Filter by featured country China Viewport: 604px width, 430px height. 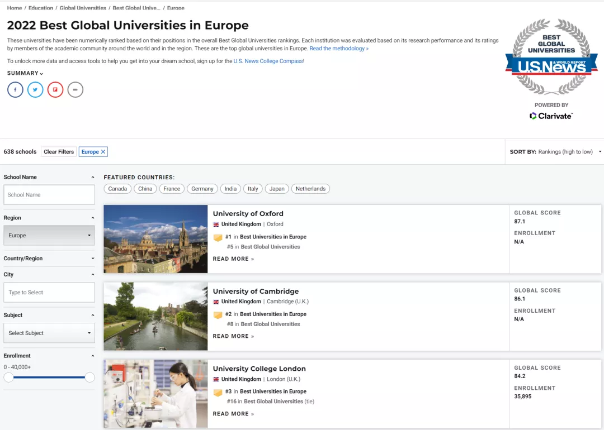click(145, 189)
